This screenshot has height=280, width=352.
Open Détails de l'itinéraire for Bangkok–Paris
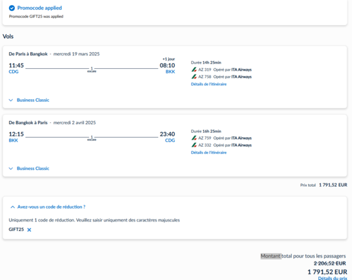(x=209, y=153)
